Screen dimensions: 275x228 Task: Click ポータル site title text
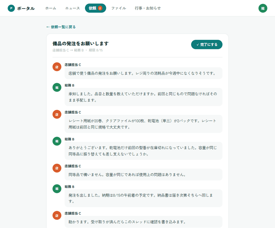[x=26, y=8]
